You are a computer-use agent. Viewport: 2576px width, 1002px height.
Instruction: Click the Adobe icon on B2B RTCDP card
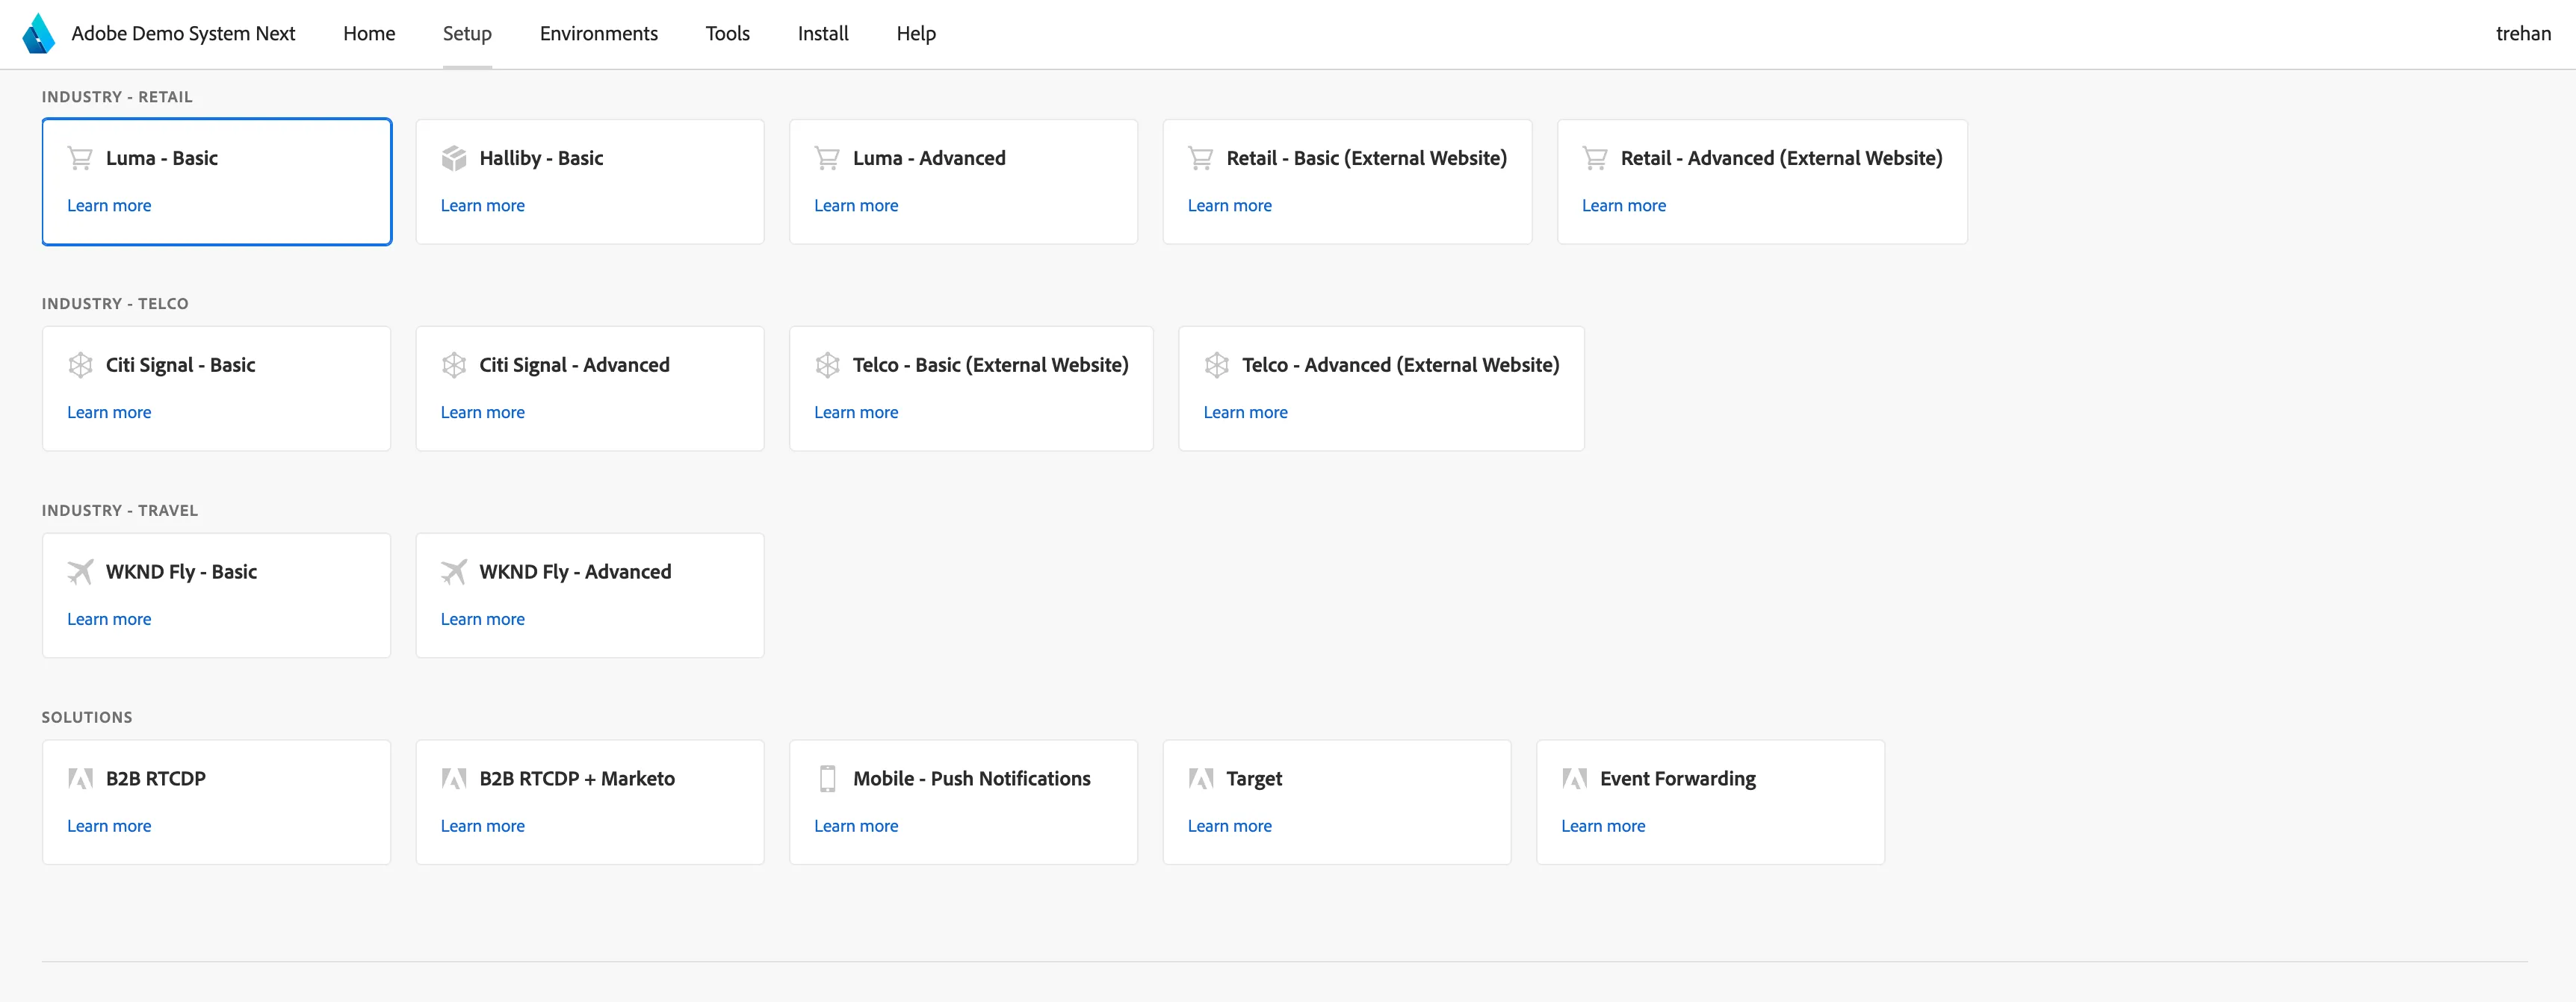click(80, 778)
